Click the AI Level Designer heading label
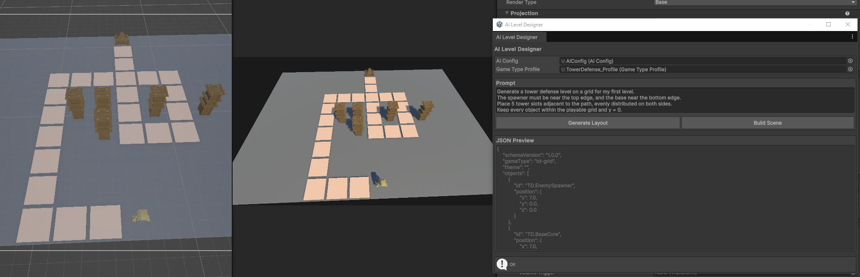 pos(518,49)
